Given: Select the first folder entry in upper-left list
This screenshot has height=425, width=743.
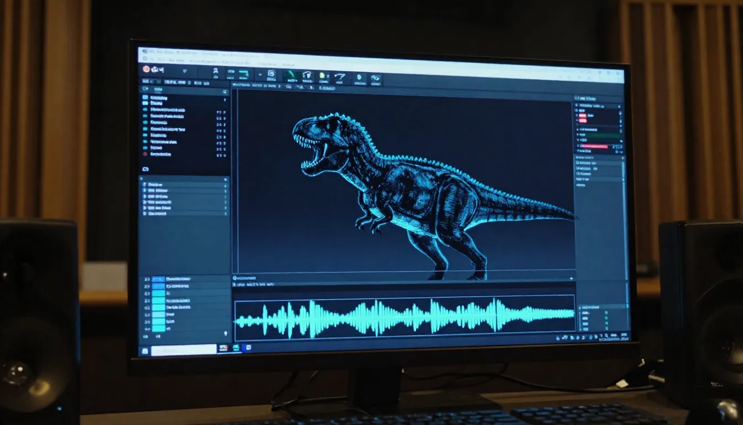Looking at the screenshot, I should pyautogui.click(x=145, y=97).
